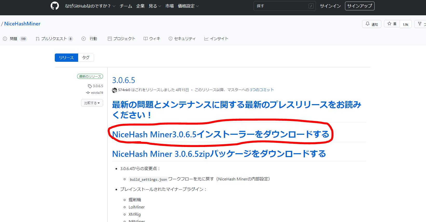Open the プロジェクト tab

[121, 39]
